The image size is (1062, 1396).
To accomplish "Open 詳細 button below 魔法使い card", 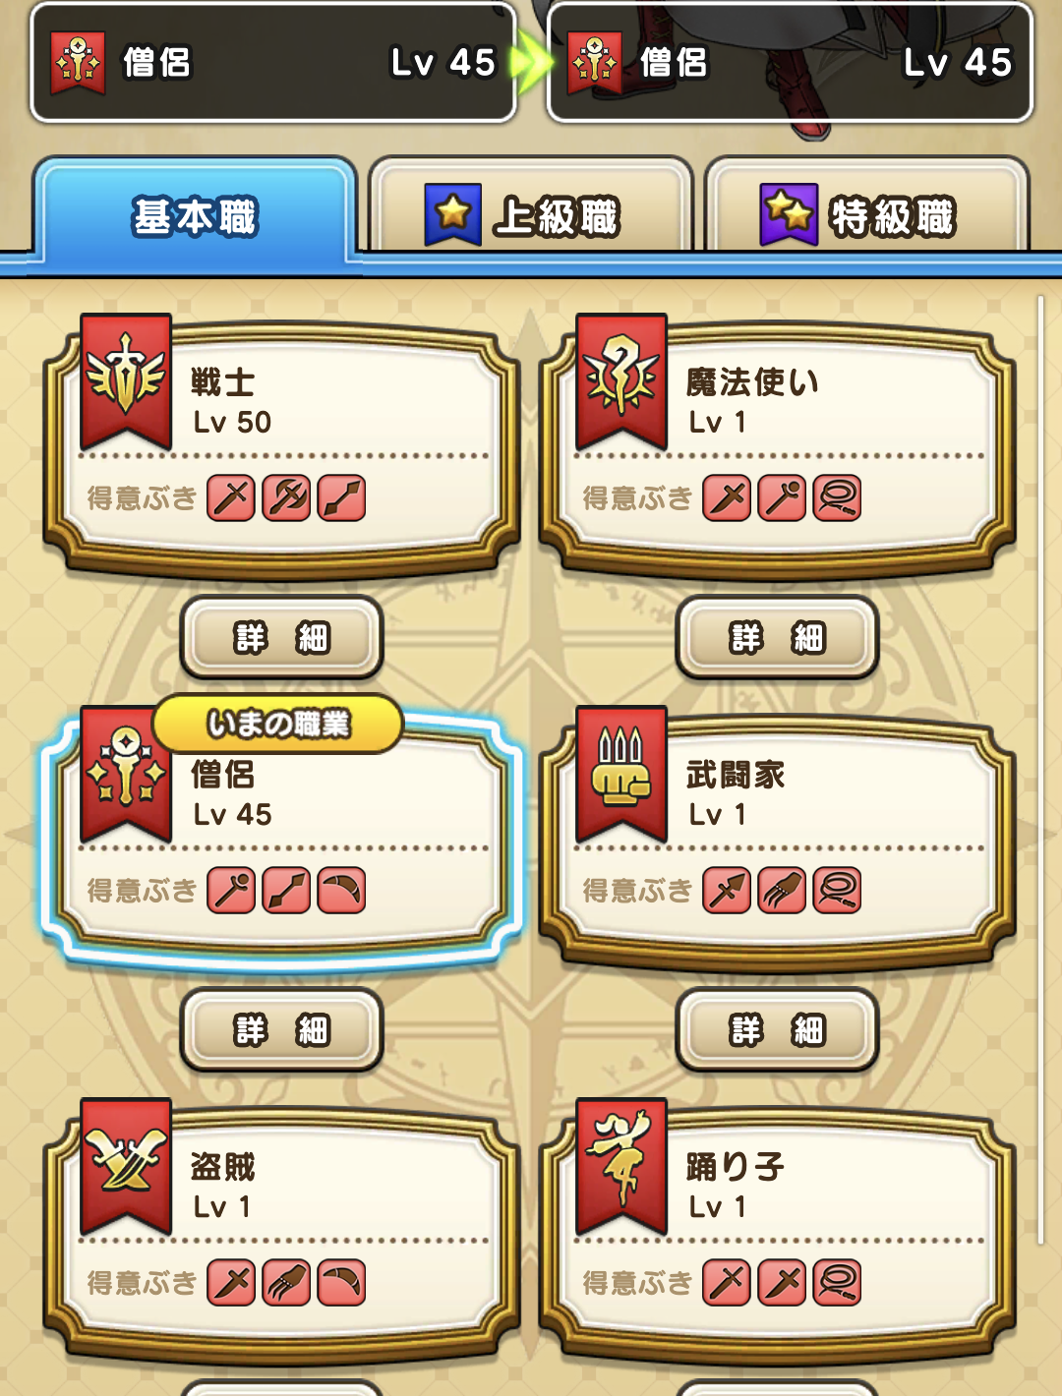I will point(778,638).
